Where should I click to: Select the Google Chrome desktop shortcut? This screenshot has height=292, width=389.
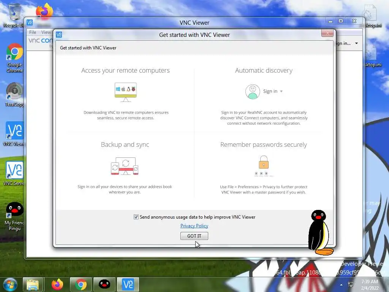coord(14,58)
